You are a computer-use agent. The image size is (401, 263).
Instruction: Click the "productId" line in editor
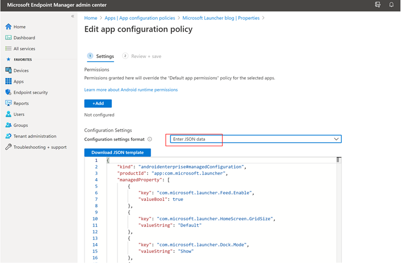[x=172, y=173]
